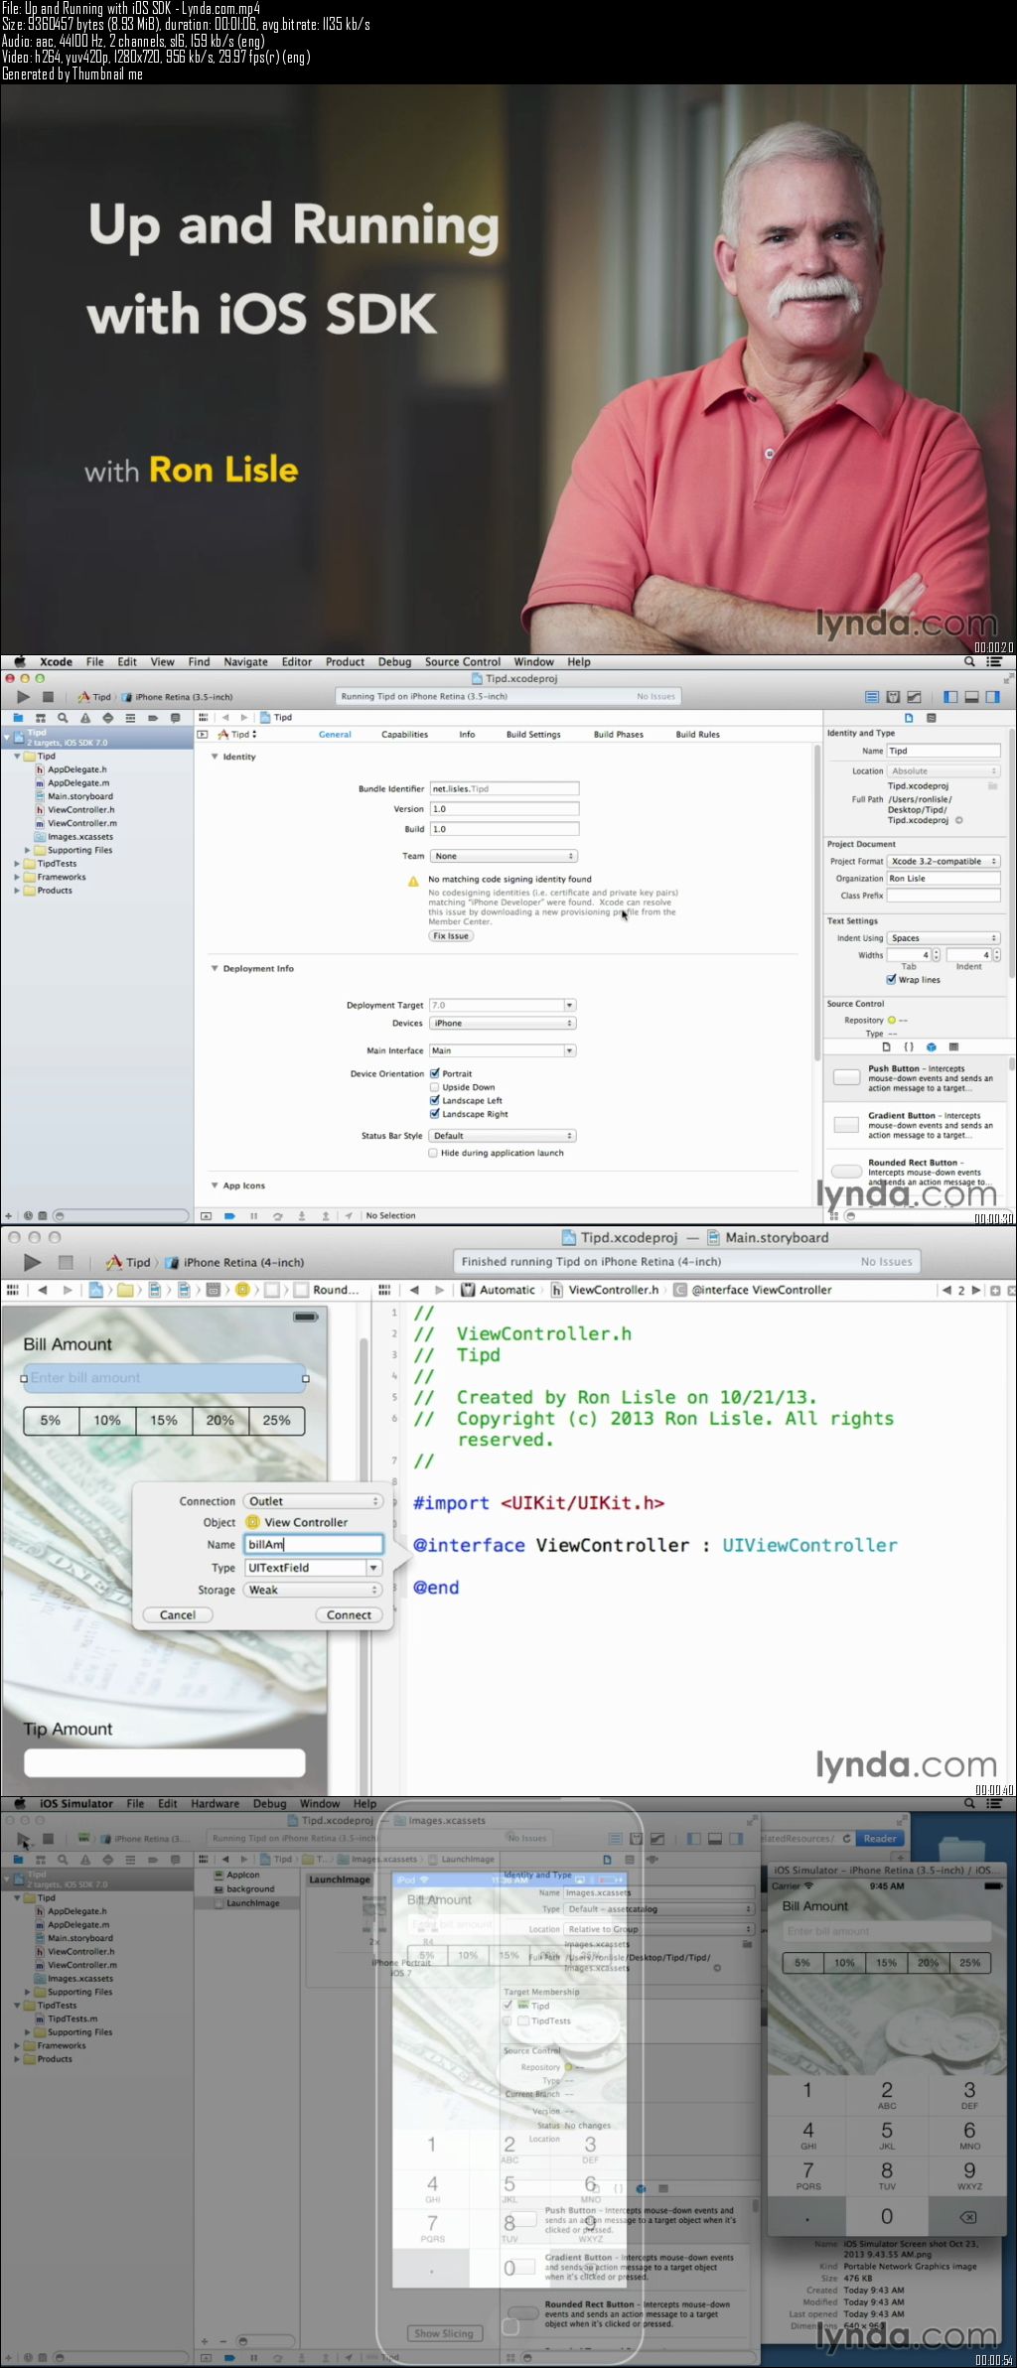The height and width of the screenshot is (2368, 1017).
Task: Open the Status Bar Style dropdown
Action: [x=504, y=1136]
